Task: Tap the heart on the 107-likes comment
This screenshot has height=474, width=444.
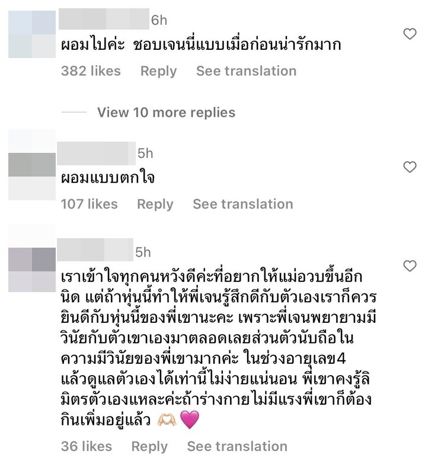Action: coord(410,167)
